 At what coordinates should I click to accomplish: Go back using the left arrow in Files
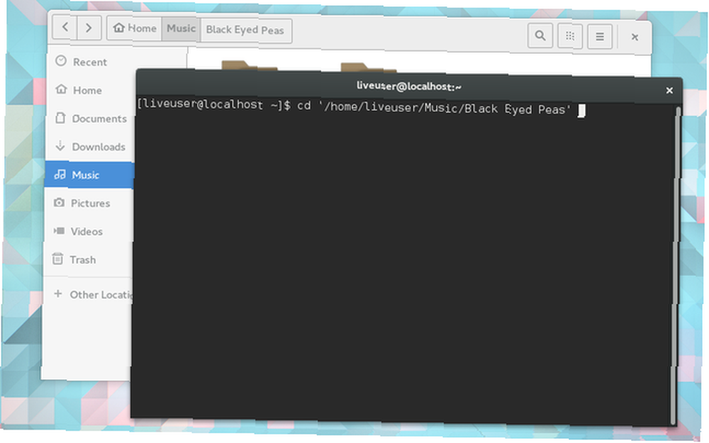click(x=65, y=27)
